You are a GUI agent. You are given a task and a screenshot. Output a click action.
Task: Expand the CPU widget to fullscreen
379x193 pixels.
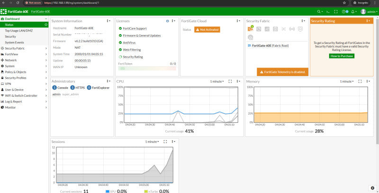(230, 82)
